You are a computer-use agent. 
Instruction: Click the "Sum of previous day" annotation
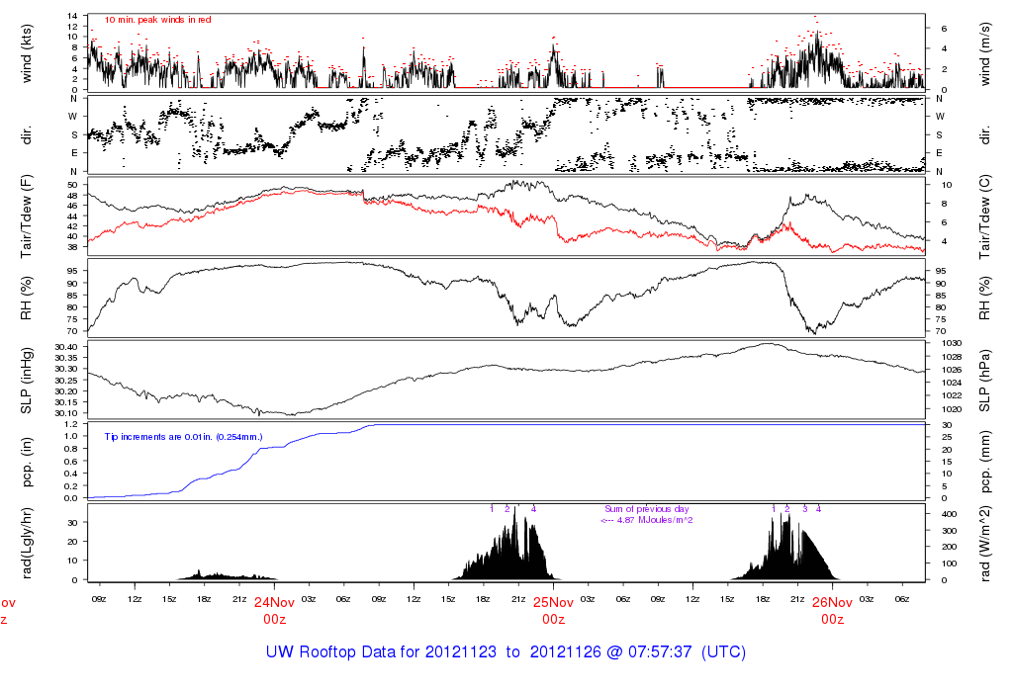(647, 509)
